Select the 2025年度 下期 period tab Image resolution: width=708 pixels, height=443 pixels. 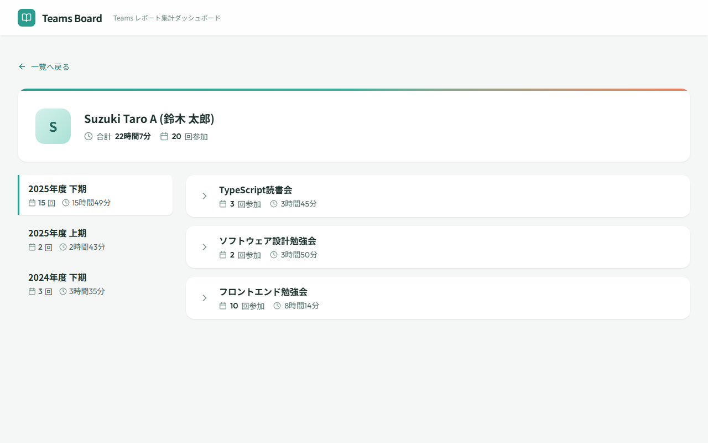[x=95, y=195]
